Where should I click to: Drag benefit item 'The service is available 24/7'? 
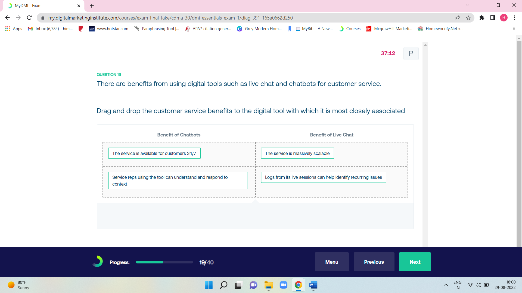click(154, 153)
